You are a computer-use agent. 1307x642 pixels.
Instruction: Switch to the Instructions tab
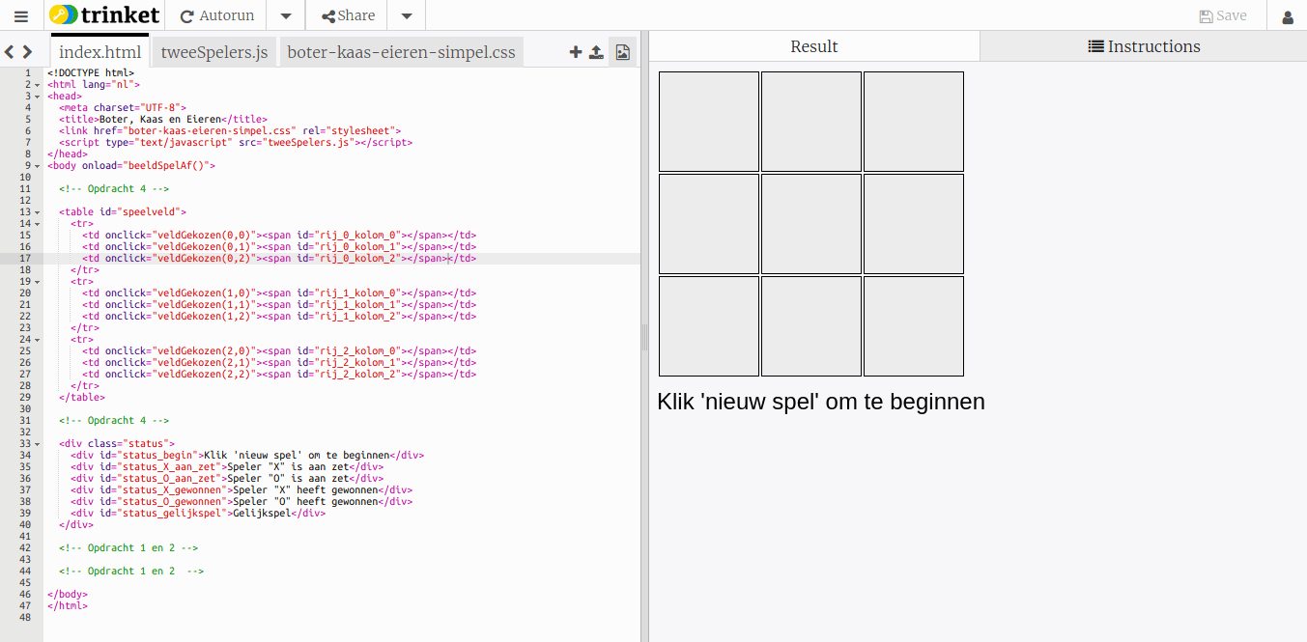pos(1144,46)
